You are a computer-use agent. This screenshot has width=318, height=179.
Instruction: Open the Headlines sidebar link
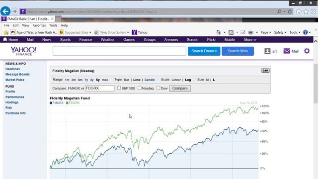12,69
